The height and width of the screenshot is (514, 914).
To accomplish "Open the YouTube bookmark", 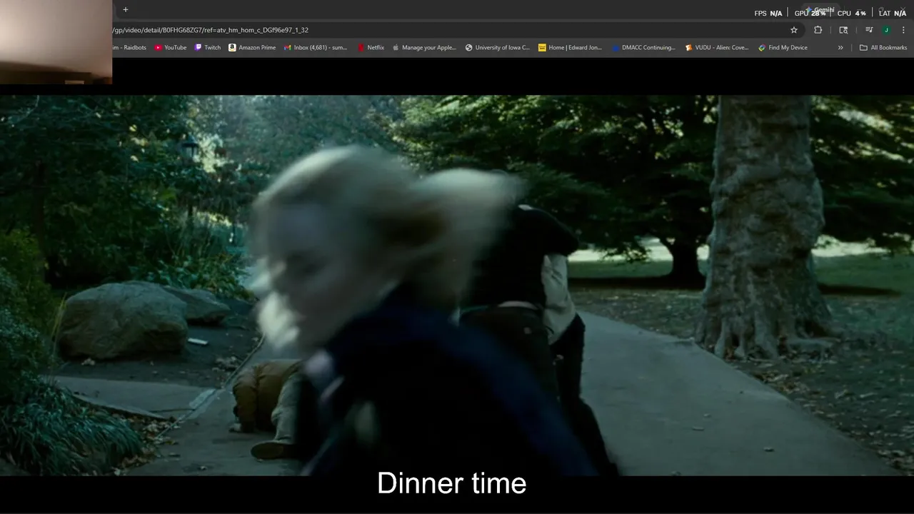I will coord(171,48).
